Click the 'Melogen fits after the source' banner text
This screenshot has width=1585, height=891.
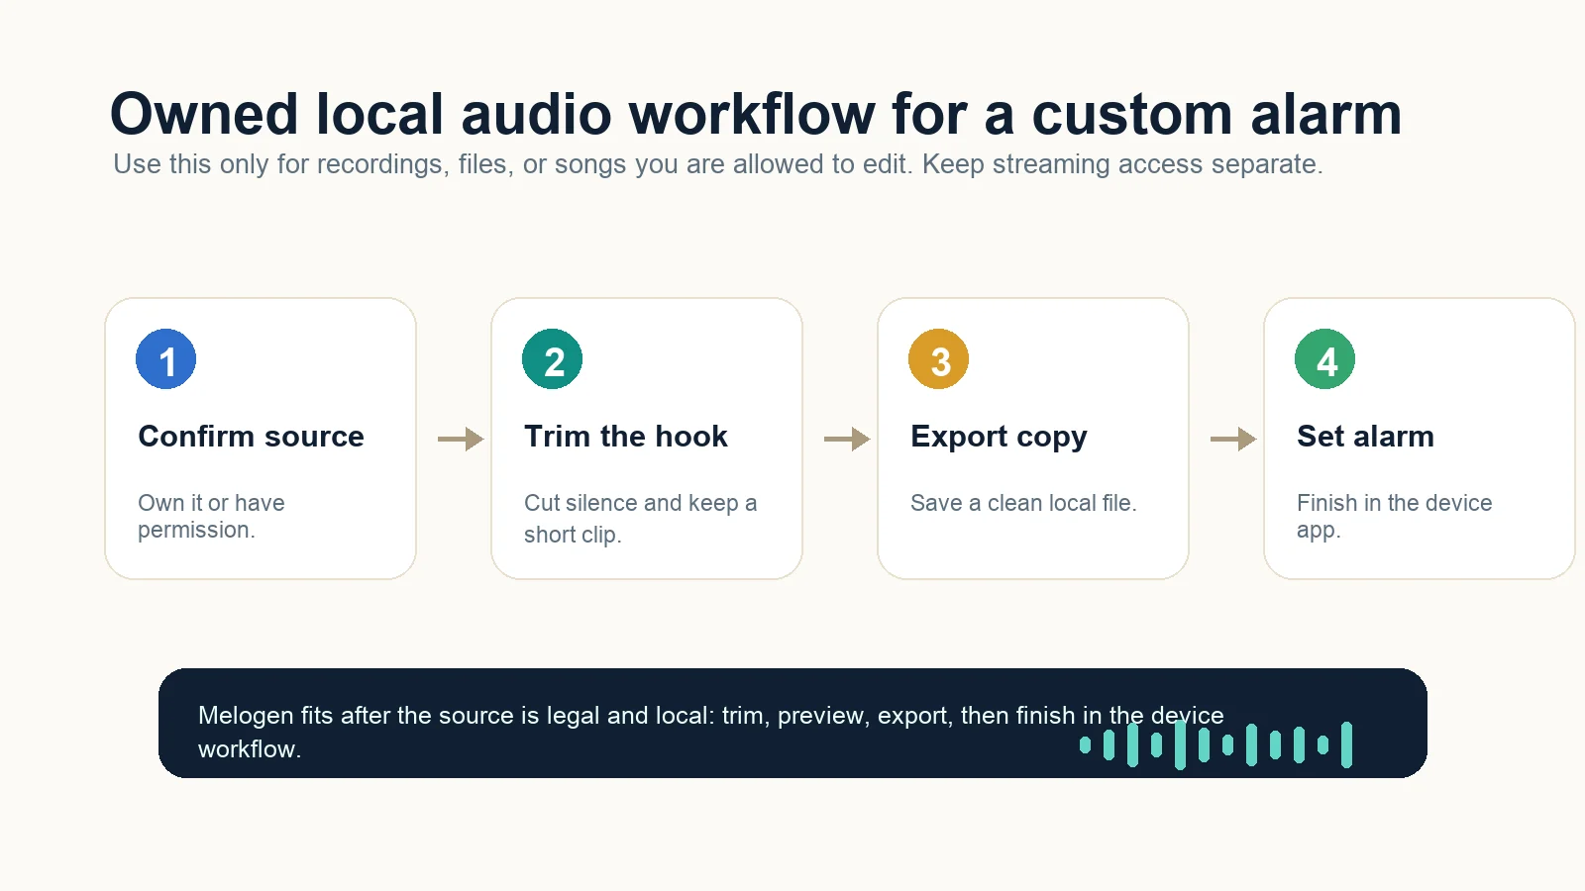click(x=710, y=732)
